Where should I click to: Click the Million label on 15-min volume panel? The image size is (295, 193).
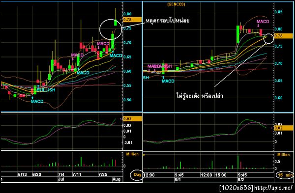284,155
